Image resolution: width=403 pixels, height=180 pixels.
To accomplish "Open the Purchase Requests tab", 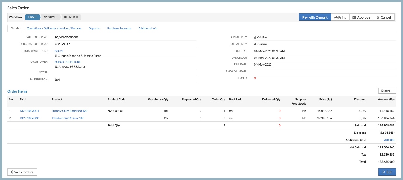I will pos(119,29).
